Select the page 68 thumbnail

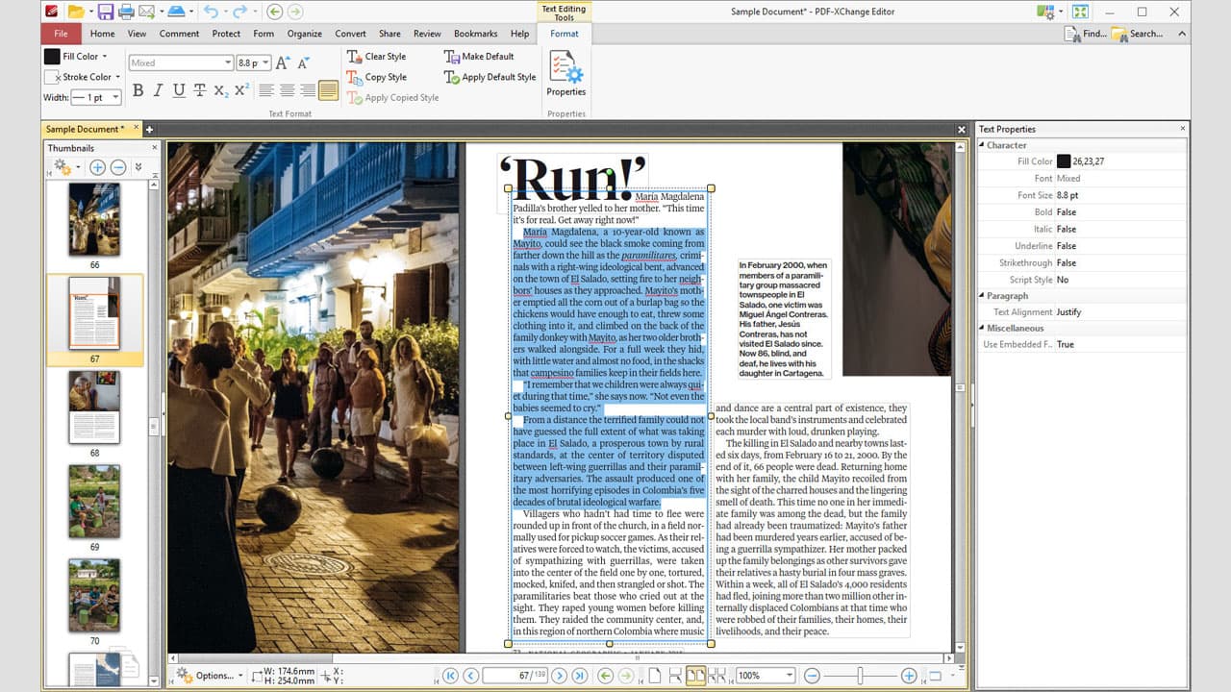coord(93,408)
